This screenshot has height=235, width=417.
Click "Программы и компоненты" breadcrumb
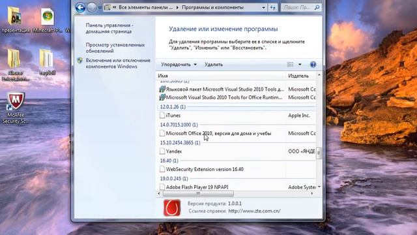(212, 7)
